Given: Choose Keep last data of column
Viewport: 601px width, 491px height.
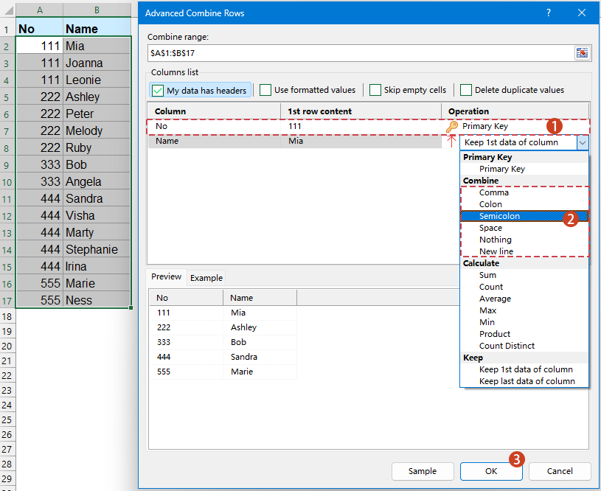Looking at the screenshot, I should click(x=526, y=381).
